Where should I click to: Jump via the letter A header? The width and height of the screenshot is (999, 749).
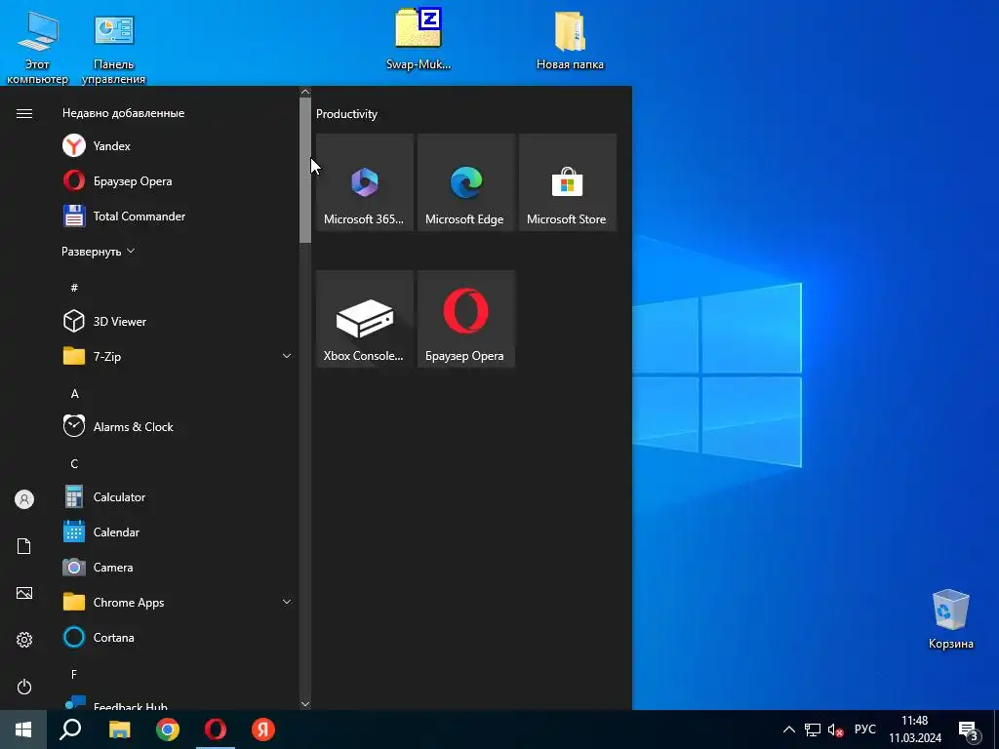coord(74,394)
